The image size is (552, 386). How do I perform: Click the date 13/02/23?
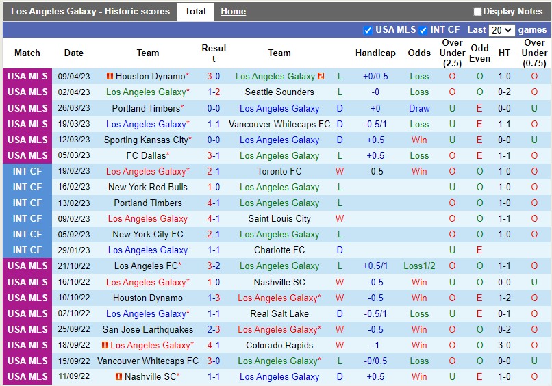(74, 203)
